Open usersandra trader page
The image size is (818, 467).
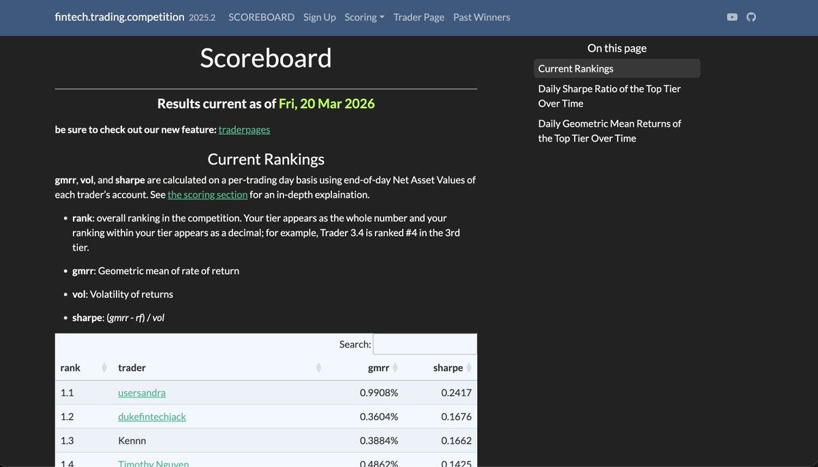point(142,393)
